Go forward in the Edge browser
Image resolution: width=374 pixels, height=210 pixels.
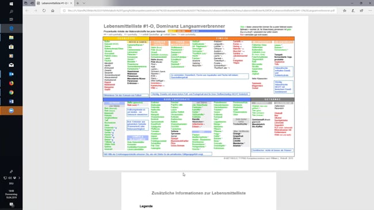35,11
